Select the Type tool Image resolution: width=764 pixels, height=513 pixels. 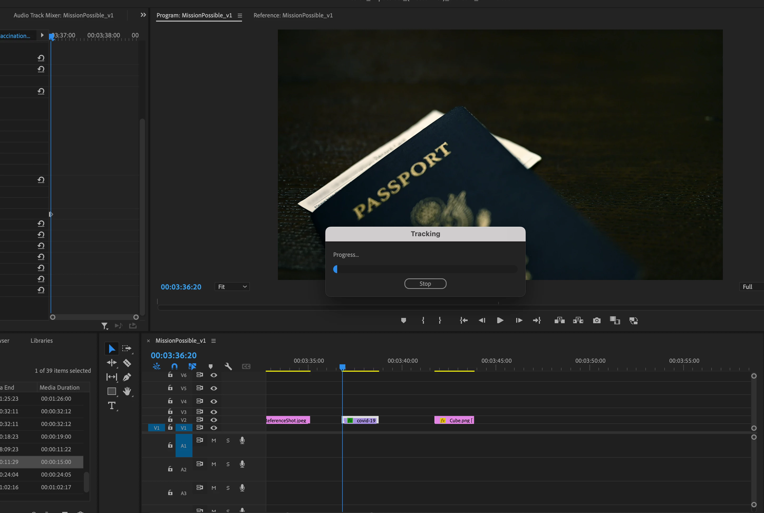[112, 406]
